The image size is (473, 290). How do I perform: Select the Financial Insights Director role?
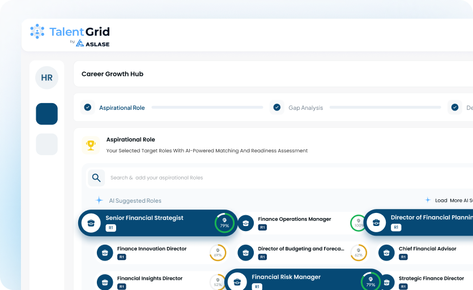[160, 281]
